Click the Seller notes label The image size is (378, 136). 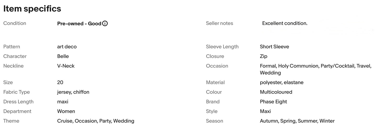pyautogui.click(x=219, y=23)
